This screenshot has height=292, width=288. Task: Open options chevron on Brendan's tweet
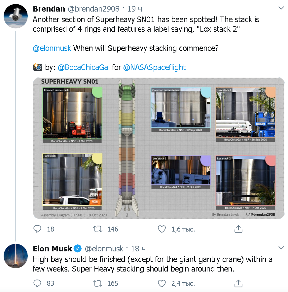pos(281,8)
